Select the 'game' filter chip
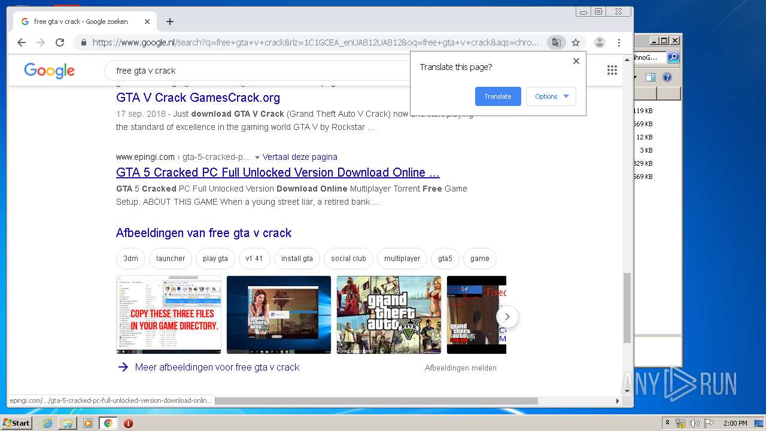766x431 pixels. [x=480, y=259]
